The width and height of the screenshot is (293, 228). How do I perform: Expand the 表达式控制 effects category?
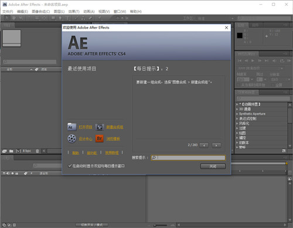click(237, 119)
